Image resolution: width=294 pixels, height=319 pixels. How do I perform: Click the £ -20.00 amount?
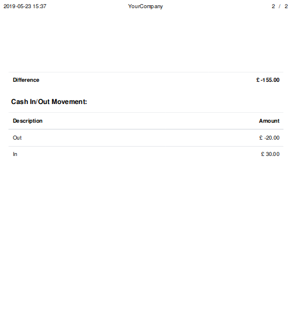(x=269, y=138)
